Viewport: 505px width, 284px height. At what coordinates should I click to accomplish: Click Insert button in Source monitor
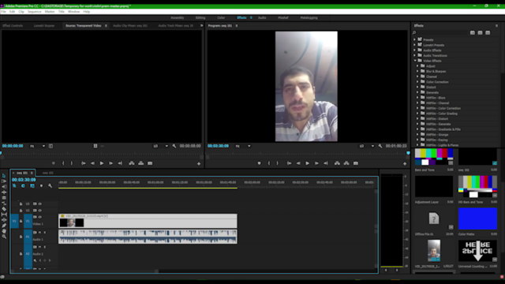click(x=132, y=163)
